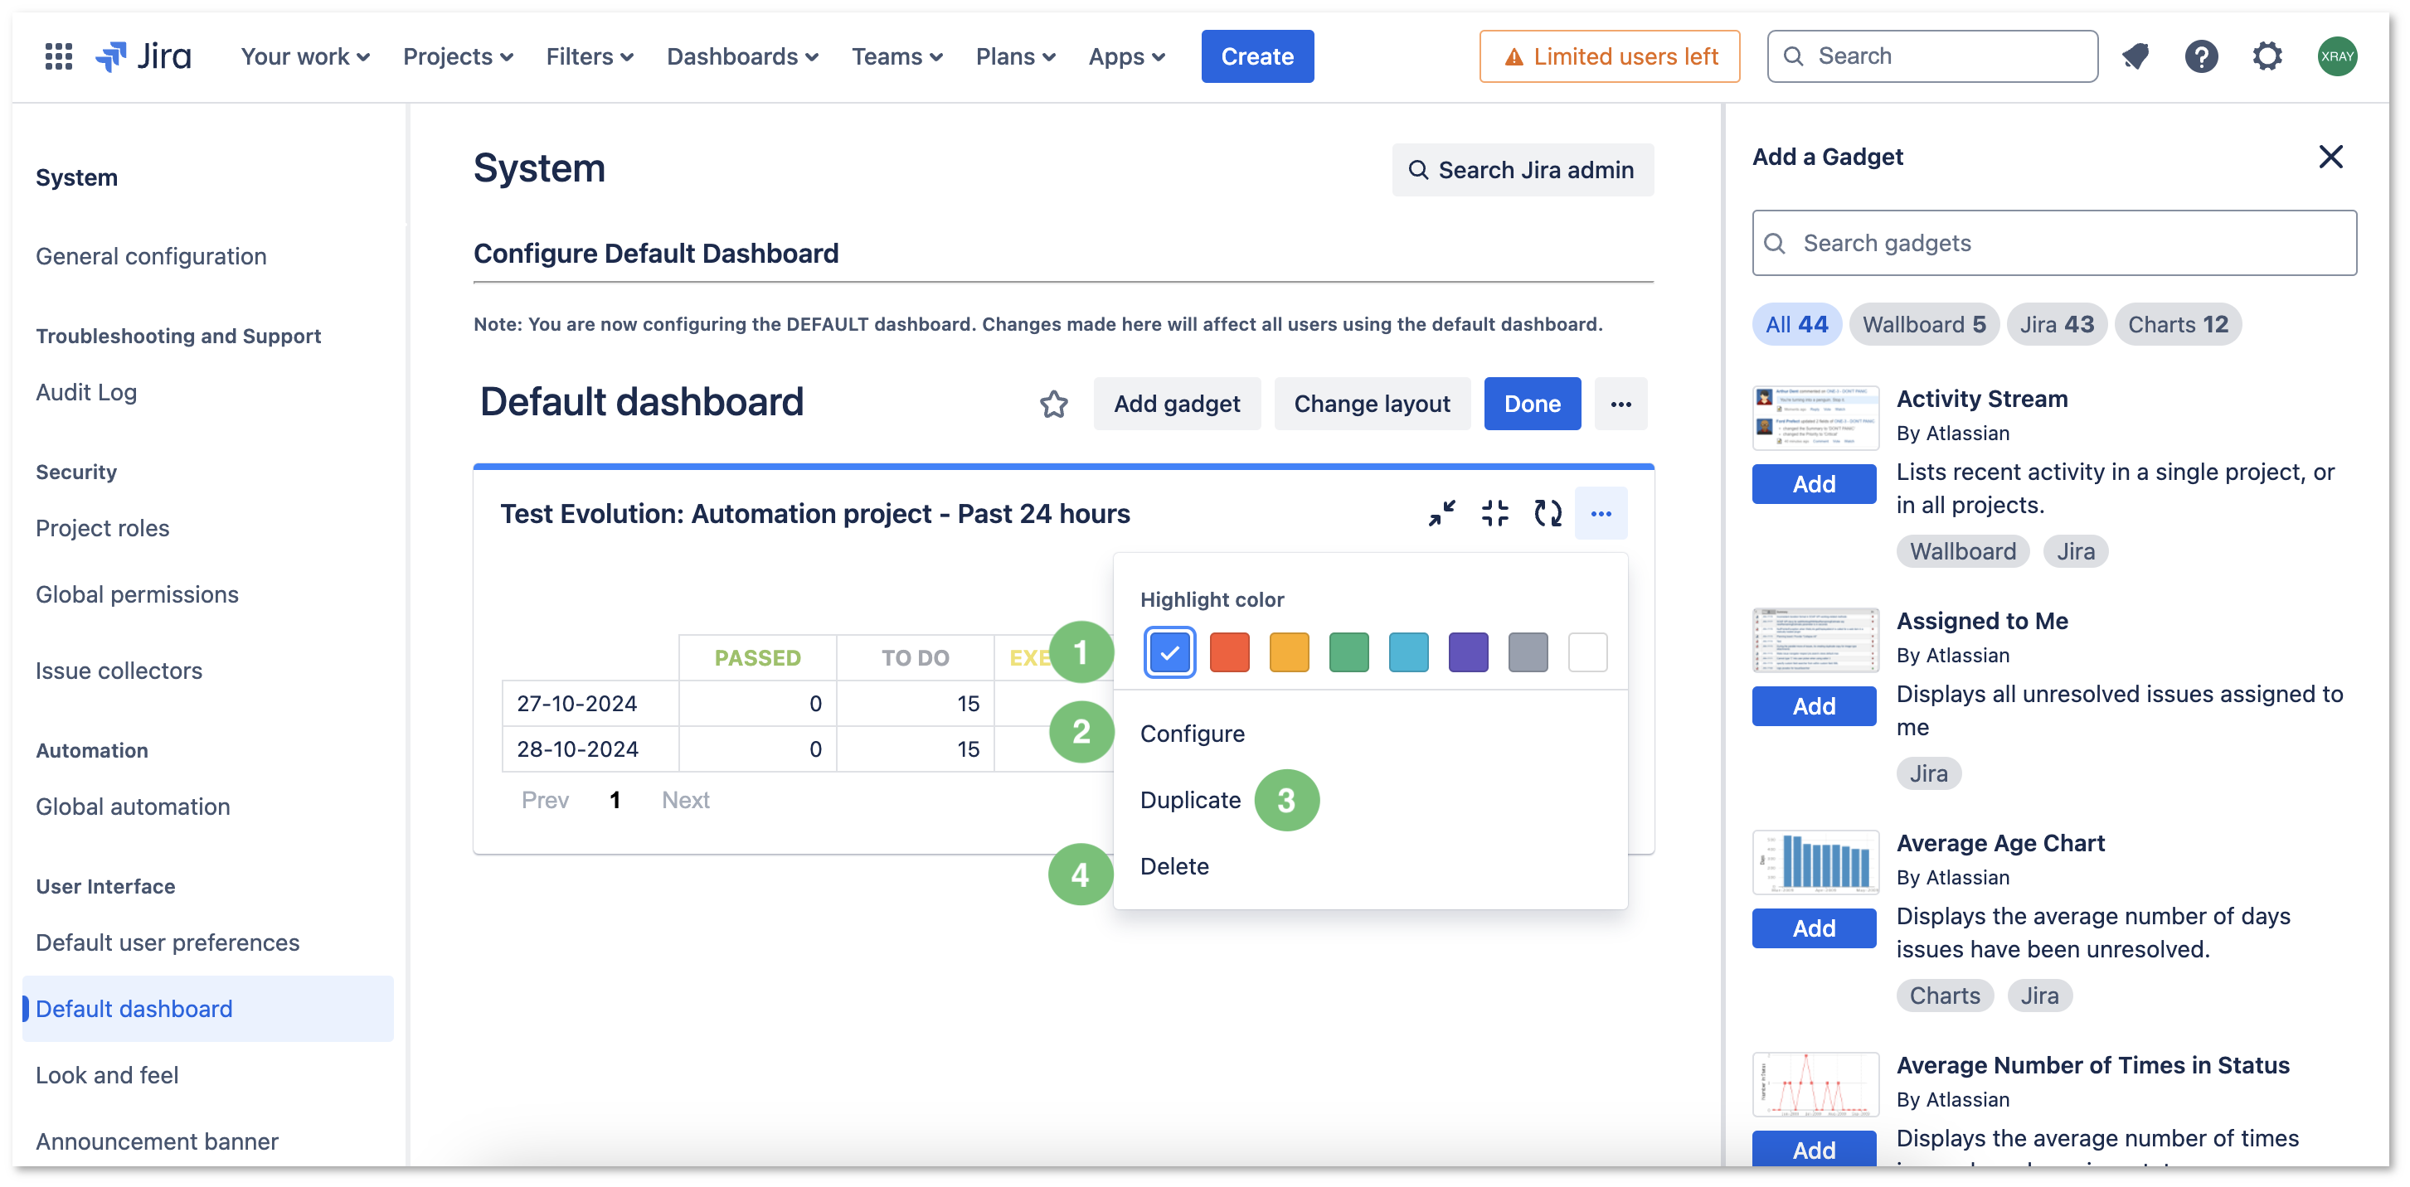Expand the Projects dropdown
This screenshot has width=2410, height=1187.
tap(458, 56)
